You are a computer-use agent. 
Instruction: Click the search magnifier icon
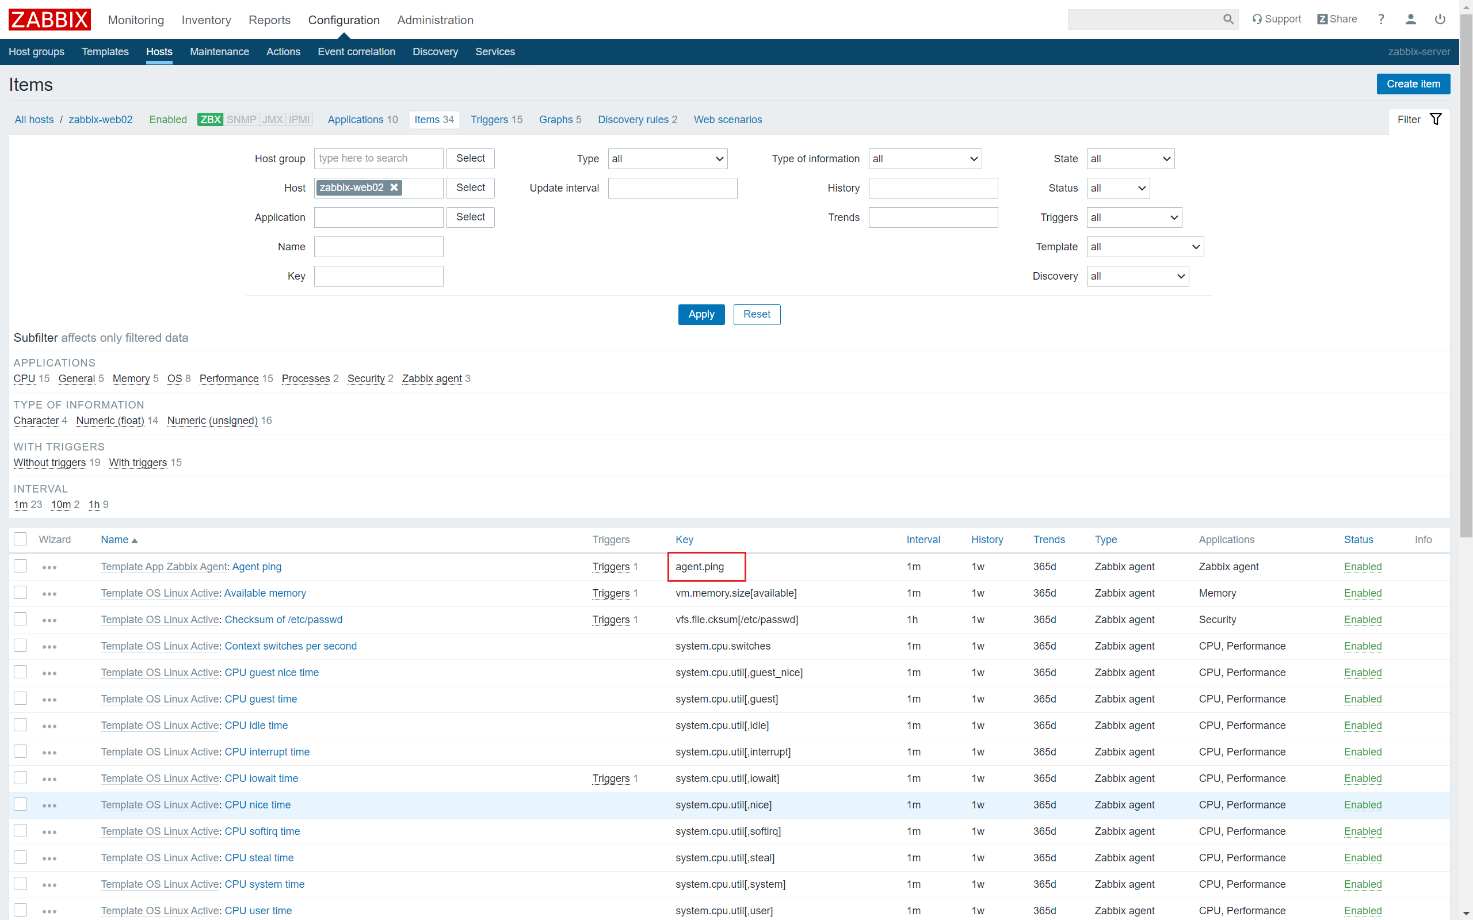coord(1228,20)
